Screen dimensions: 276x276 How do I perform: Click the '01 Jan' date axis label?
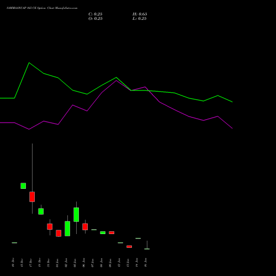[57, 263]
